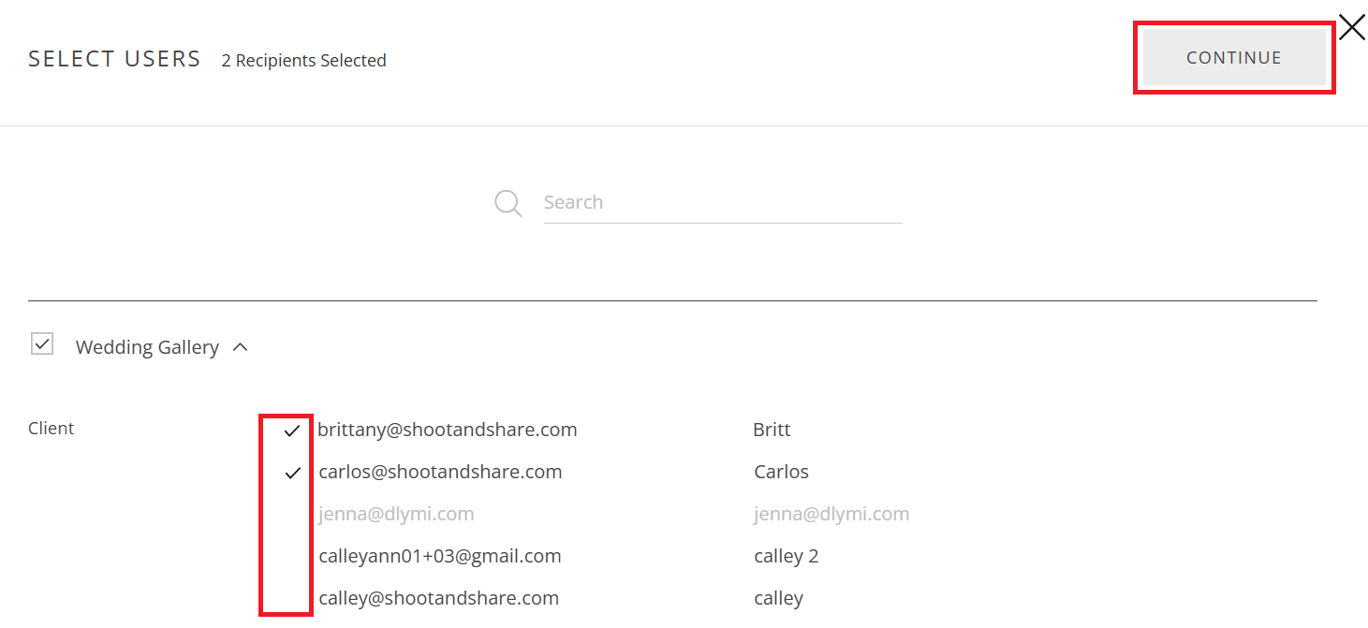The image size is (1368, 628).
Task: Click the name calley 2
Action: (x=787, y=556)
